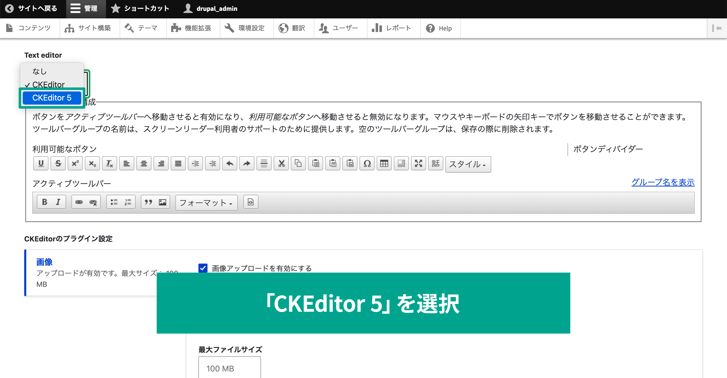Click the Copy button
The image size is (727, 378).
tap(298, 163)
